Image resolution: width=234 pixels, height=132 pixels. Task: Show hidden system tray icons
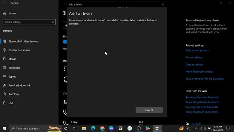pyautogui.click(x=196, y=128)
